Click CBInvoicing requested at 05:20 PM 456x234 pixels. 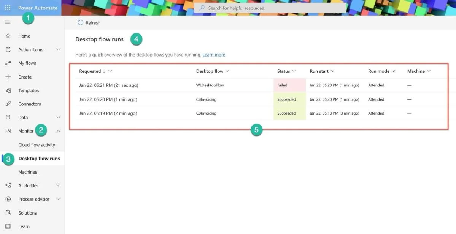point(206,99)
